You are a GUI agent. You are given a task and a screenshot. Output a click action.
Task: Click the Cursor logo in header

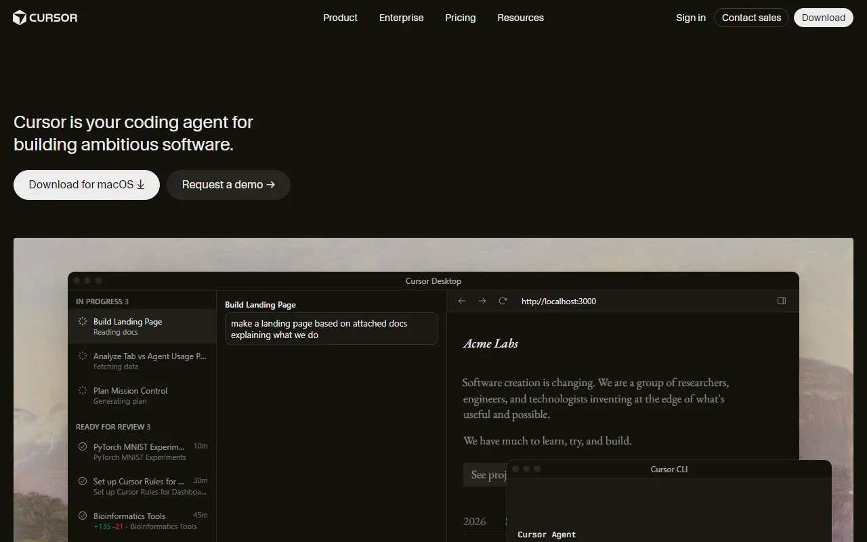(x=45, y=18)
